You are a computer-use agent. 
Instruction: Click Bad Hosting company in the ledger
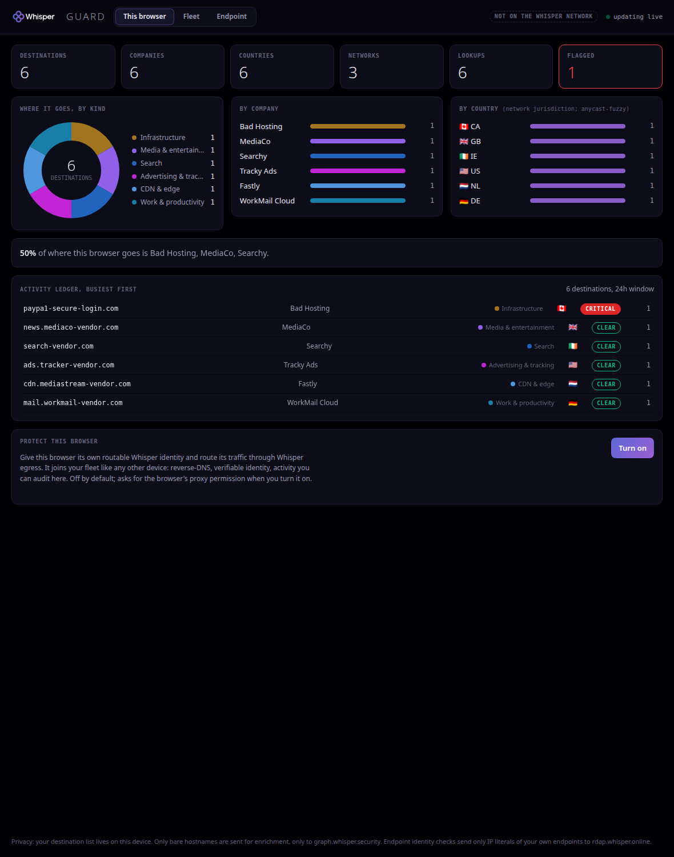[310, 309]
